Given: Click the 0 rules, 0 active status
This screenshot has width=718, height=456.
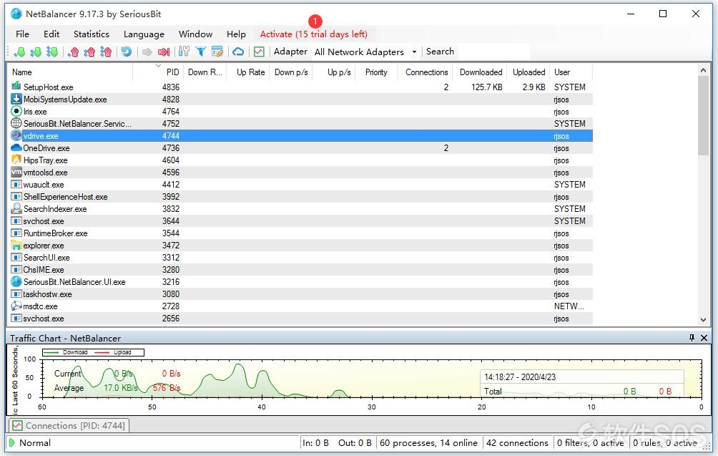Looking at the screenshot, I should point(665,442).
